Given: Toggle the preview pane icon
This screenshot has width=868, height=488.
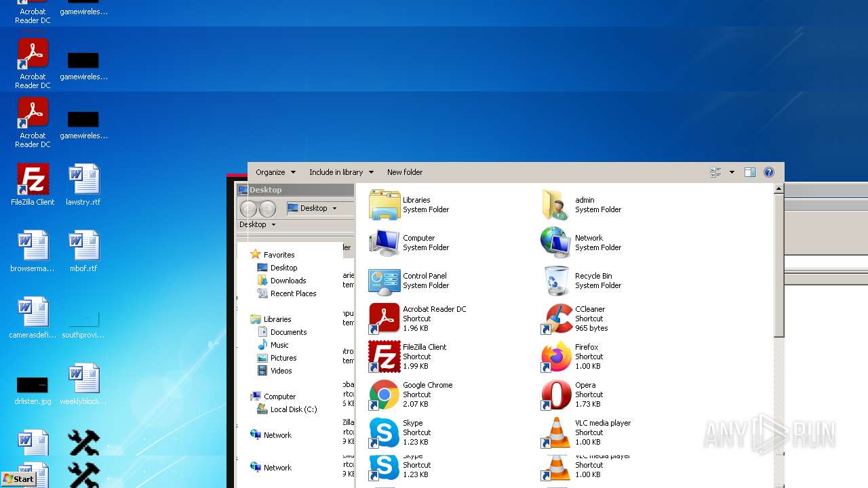Looking at the screenshot, I should click(x=749, y=172).
